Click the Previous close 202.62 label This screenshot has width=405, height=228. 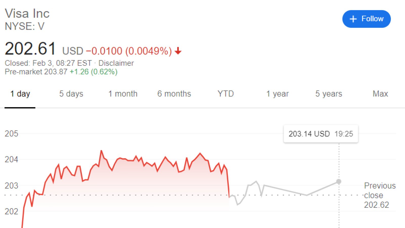click(x=380, y=195)
